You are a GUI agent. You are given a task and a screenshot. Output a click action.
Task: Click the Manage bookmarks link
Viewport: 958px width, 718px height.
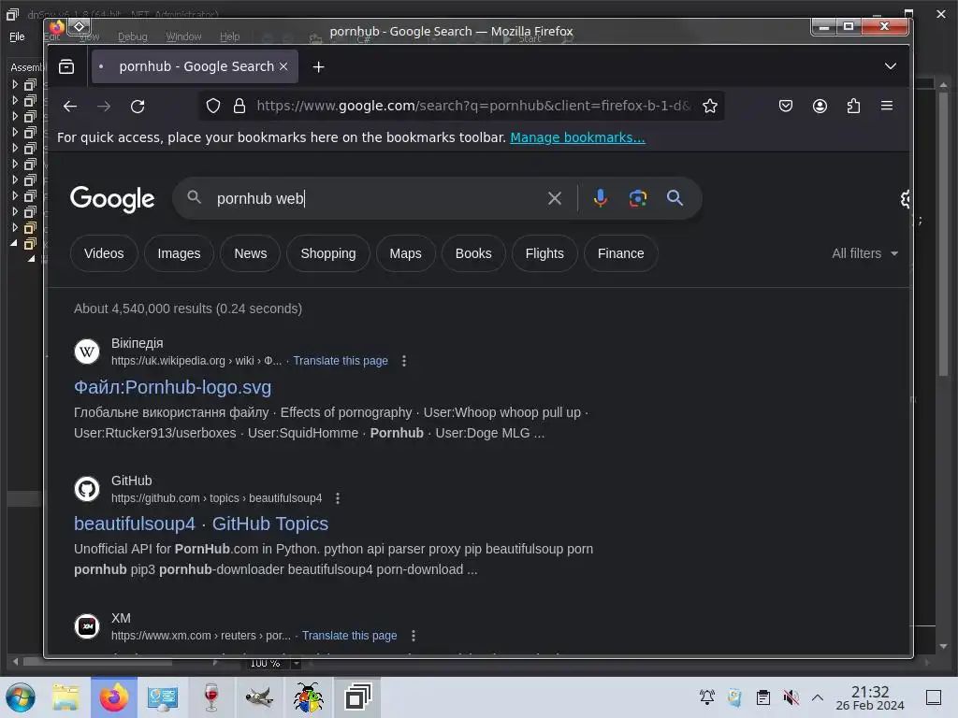click(577, 137)
